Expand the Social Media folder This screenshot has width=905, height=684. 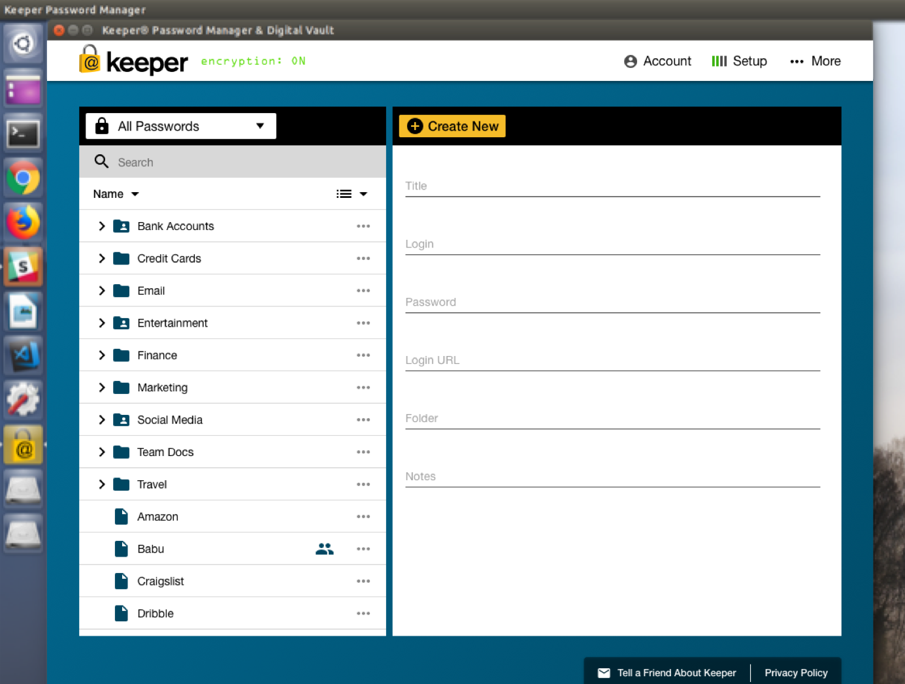[102, 420]
